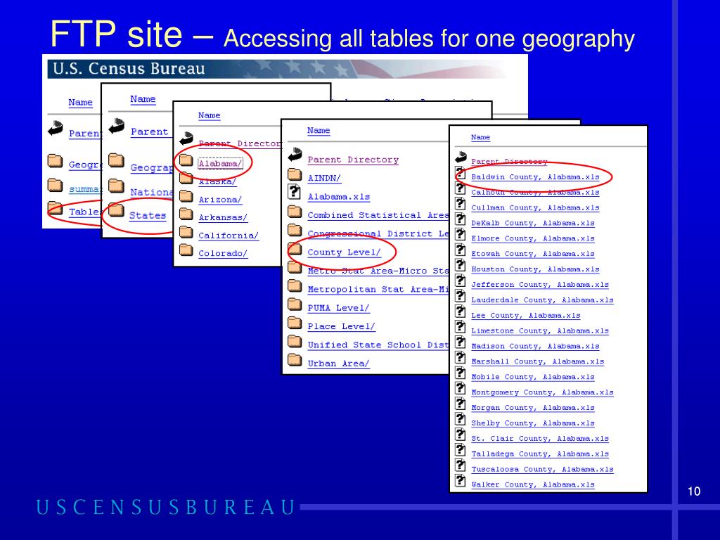This screenshot has height=540, width=720.
Task: Open Mobile County, Alabama.xls
Action: [x=533, y=377]
